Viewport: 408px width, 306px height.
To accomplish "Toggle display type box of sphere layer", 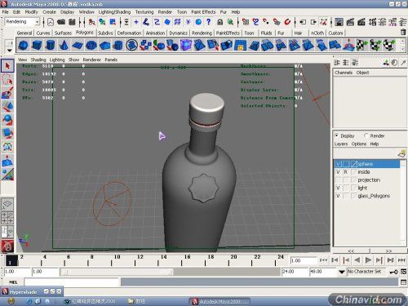I will (x=346, y=164).
